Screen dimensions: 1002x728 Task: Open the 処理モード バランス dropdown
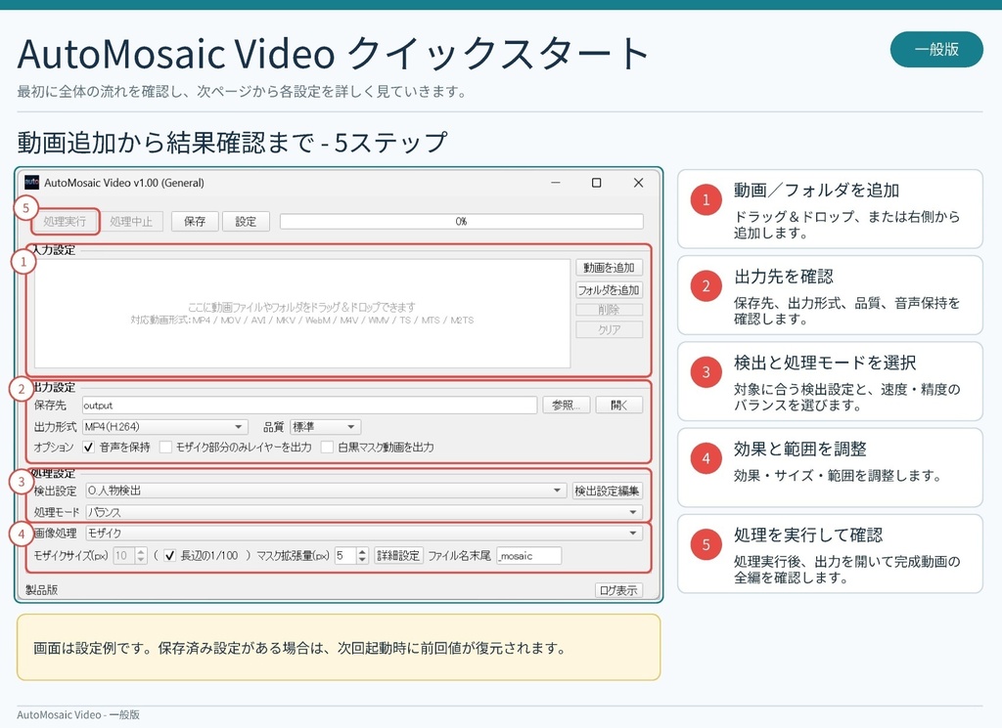[364, 512]
